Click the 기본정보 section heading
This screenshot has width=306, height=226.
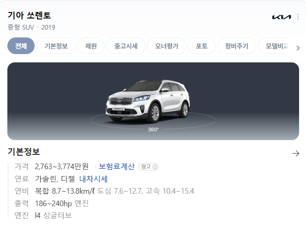tap(24, 152)
